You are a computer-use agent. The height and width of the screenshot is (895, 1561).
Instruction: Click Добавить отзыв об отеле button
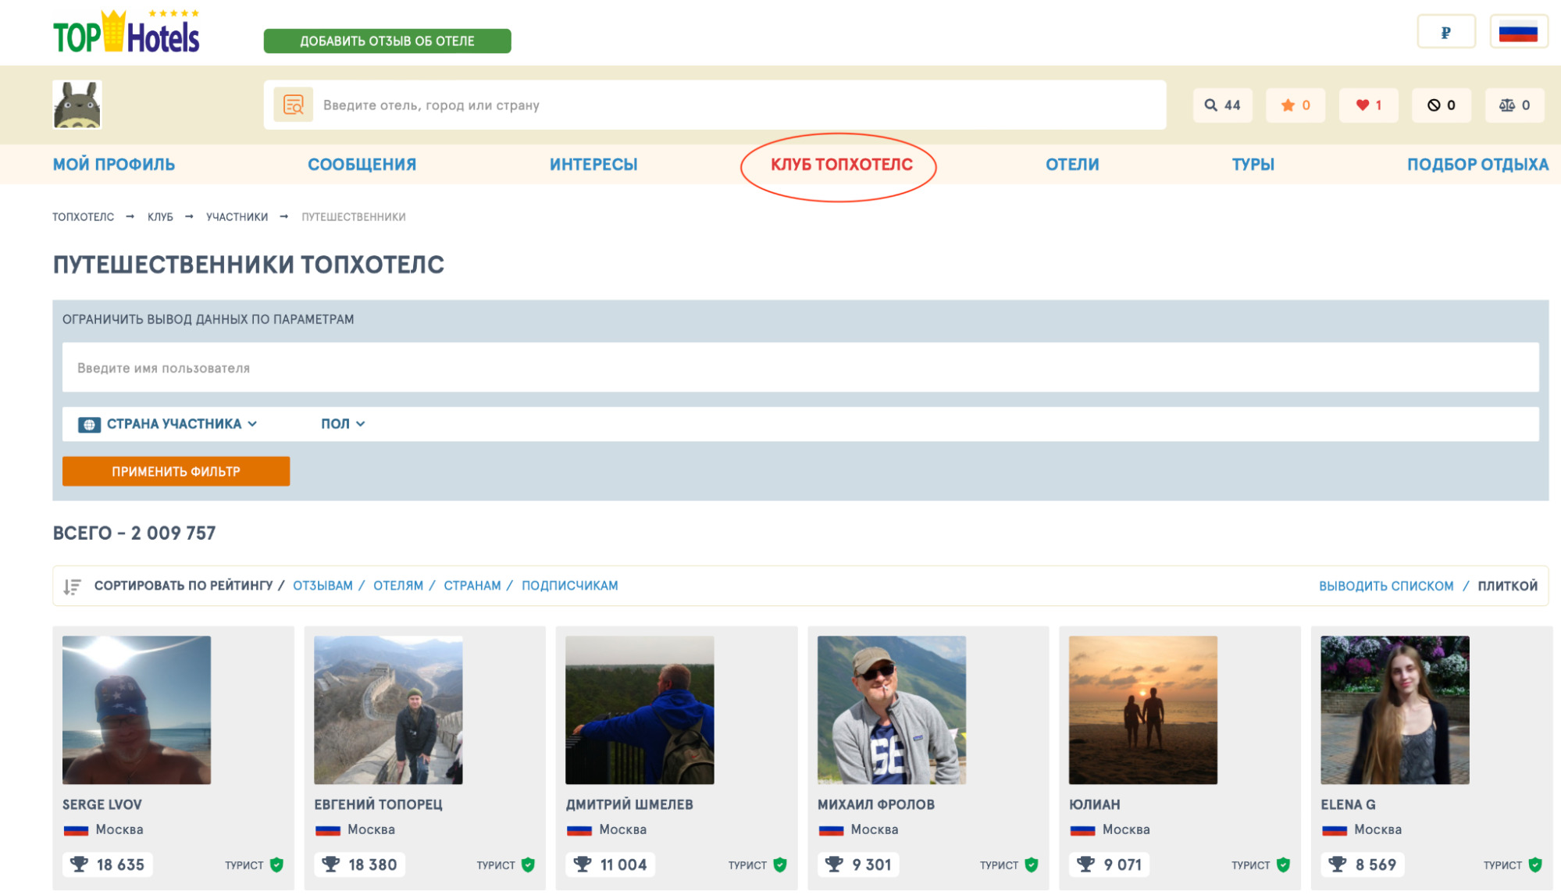tap(387, 41)
